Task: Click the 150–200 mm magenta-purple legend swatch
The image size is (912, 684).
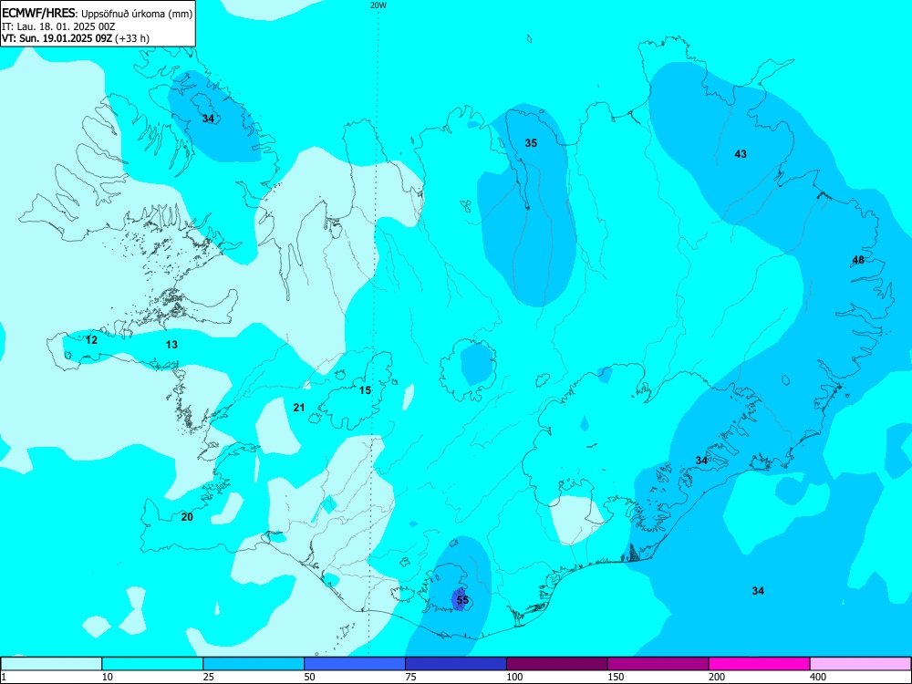Action: (658, 664)
